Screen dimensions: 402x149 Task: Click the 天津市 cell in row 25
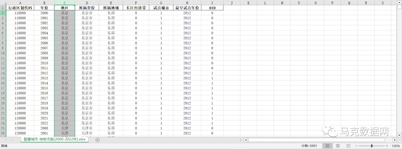[x=87, y=128]
